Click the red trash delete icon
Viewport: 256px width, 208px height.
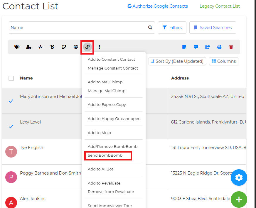pos(231,47)
